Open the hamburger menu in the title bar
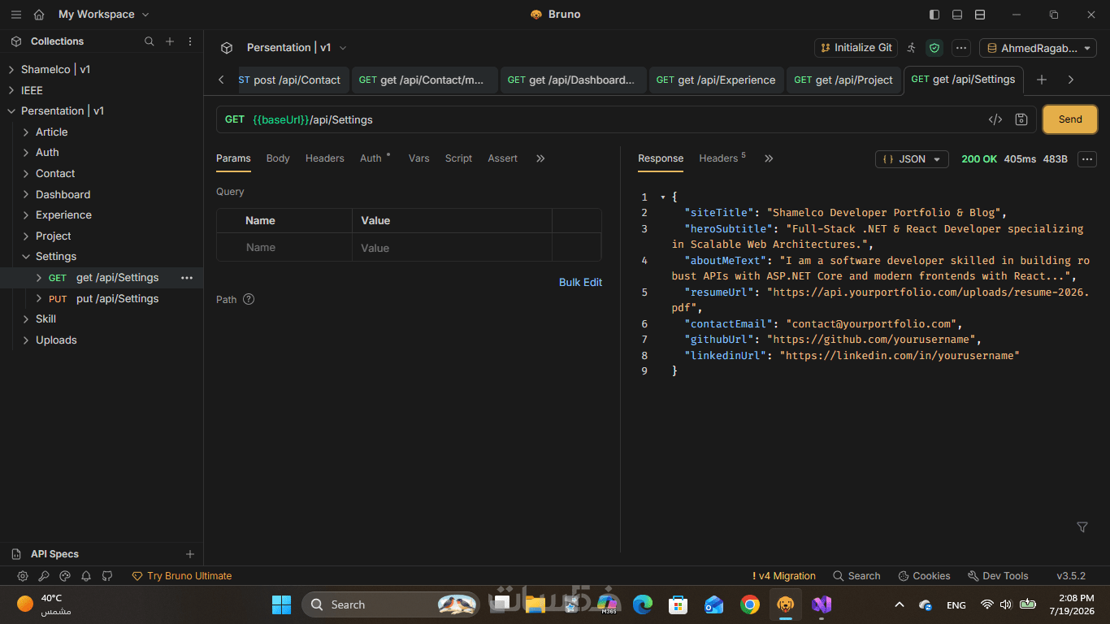 16,15
